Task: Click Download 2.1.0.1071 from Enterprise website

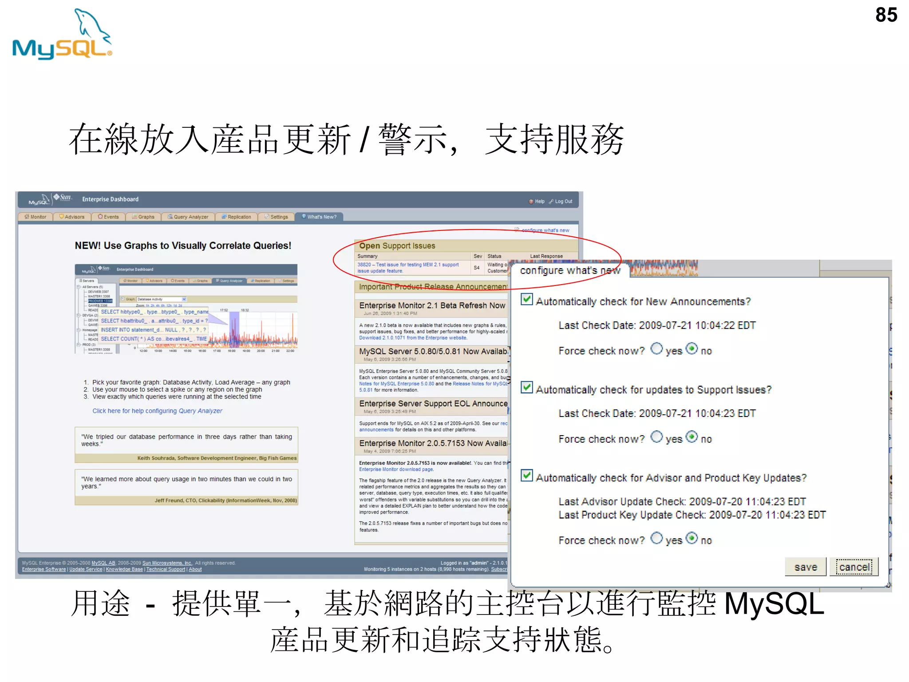Action: coord(413,338)
